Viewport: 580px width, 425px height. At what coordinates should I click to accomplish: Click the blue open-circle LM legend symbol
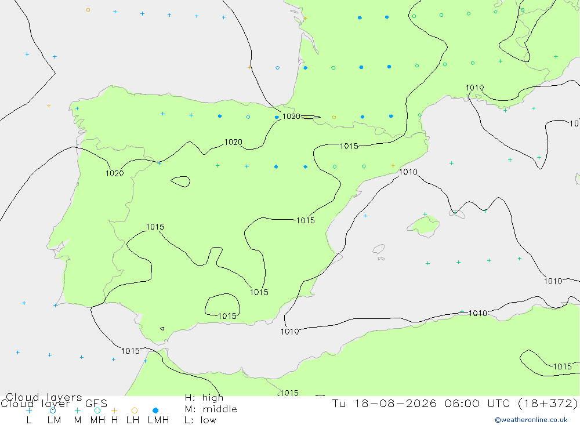(x=53, y=411)
